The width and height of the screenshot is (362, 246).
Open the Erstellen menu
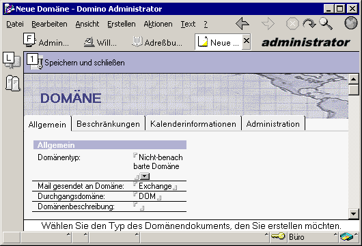coord(122,24)
